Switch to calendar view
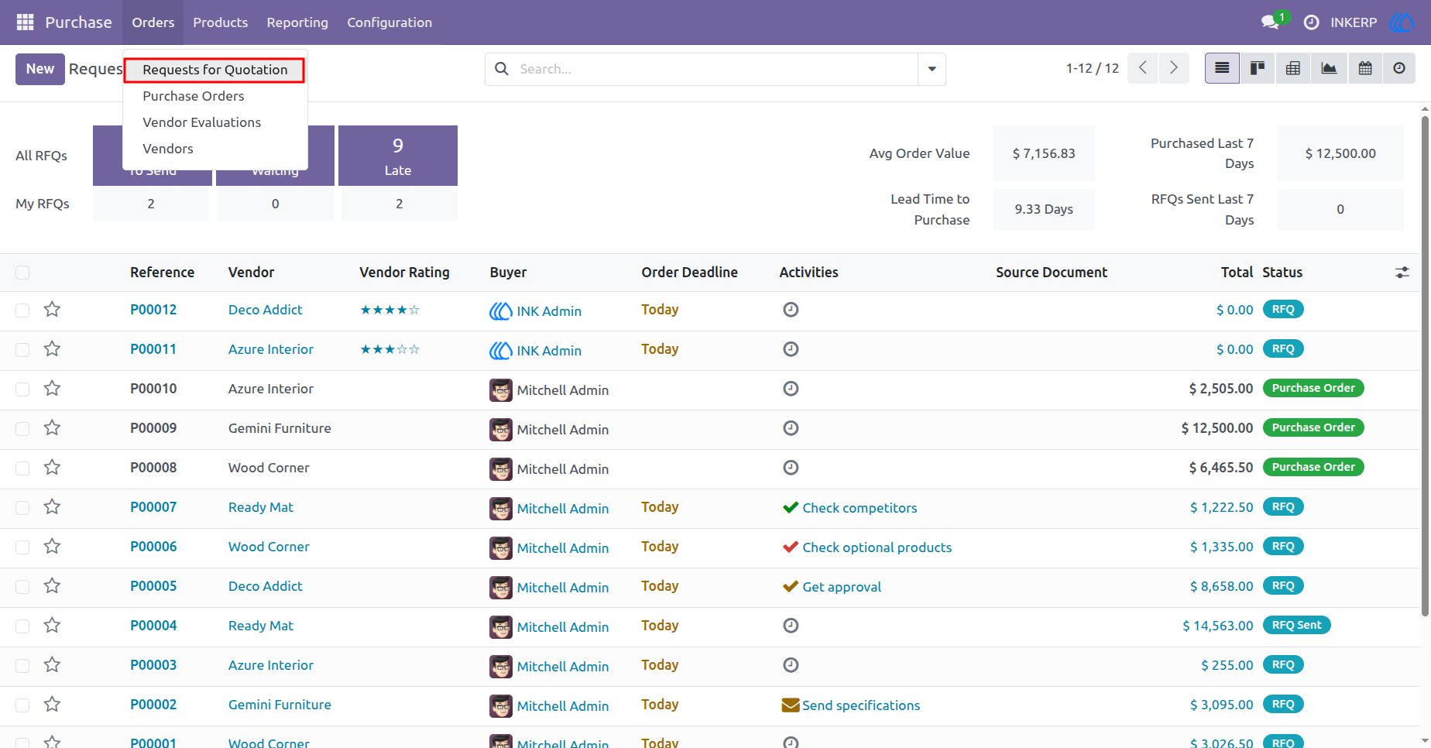 [x=1365, y=68]
